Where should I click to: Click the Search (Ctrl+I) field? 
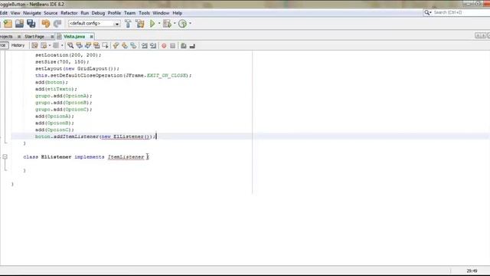click(x=458, y=12)
